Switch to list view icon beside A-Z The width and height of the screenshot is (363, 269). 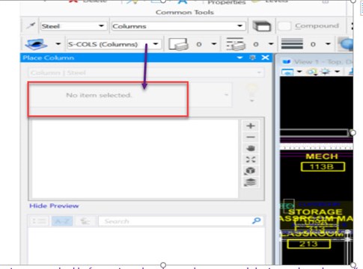pos(40,221)
